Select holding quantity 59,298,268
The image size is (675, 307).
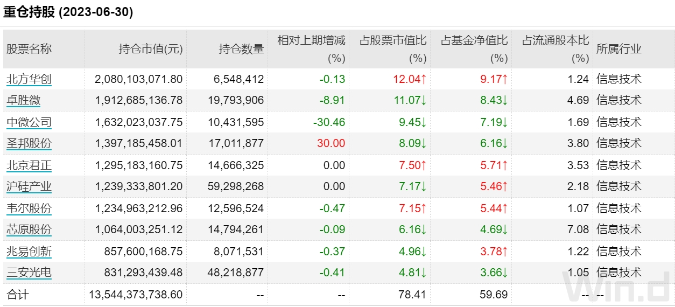[236, 186]
